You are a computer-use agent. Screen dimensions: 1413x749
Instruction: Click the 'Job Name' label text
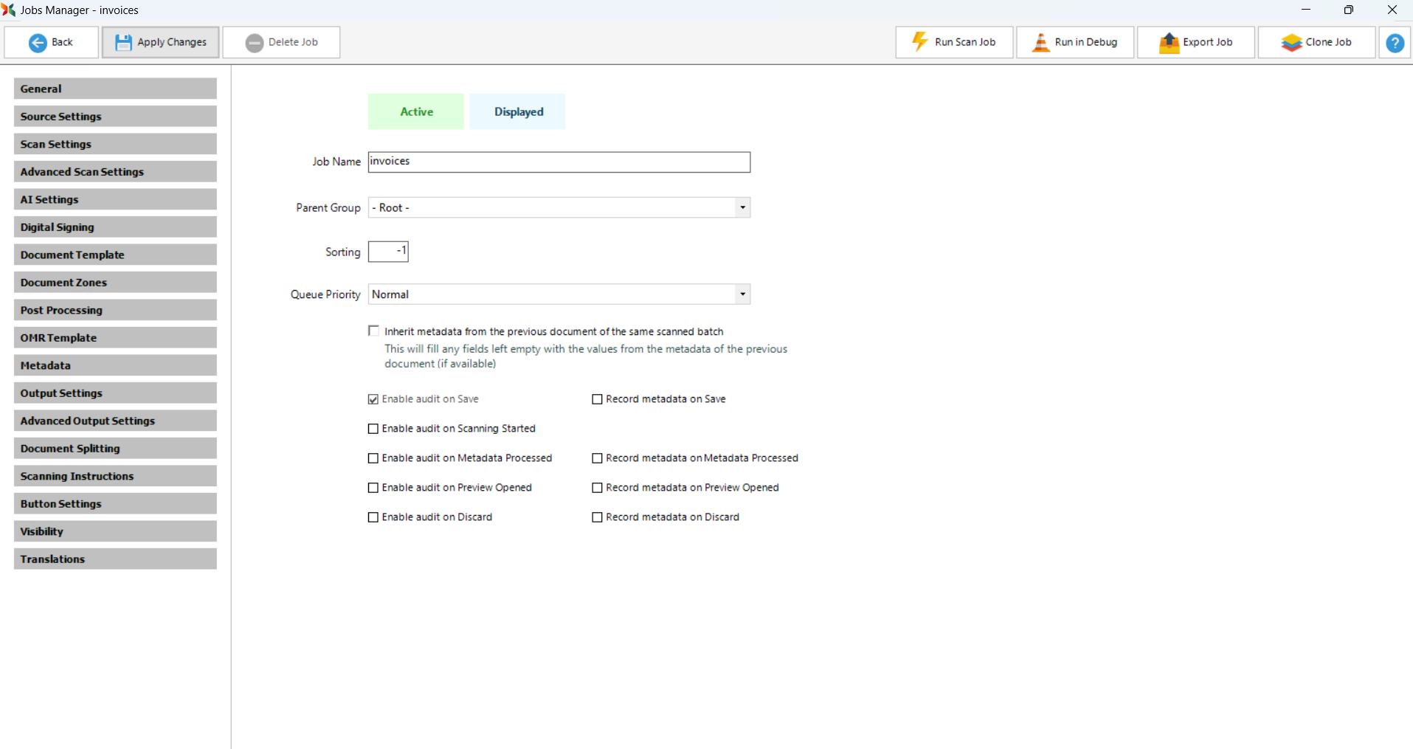pyautogui.click(x=336, y=162)
